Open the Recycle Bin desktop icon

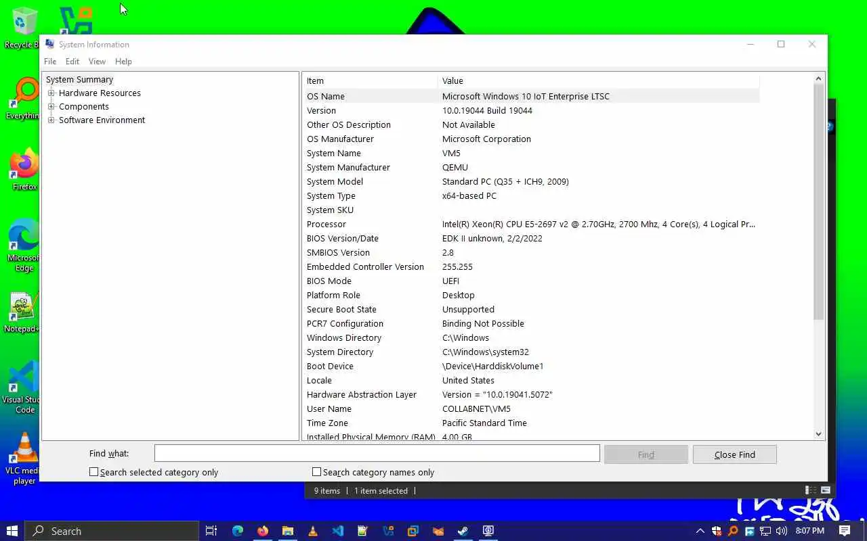[x=22, y=27]
